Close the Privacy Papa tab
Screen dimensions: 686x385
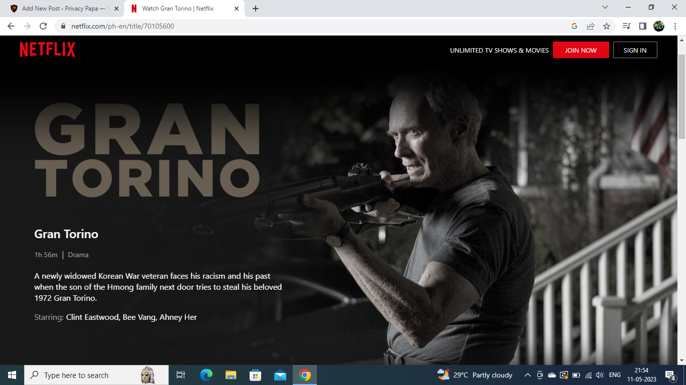click(117, 9)
